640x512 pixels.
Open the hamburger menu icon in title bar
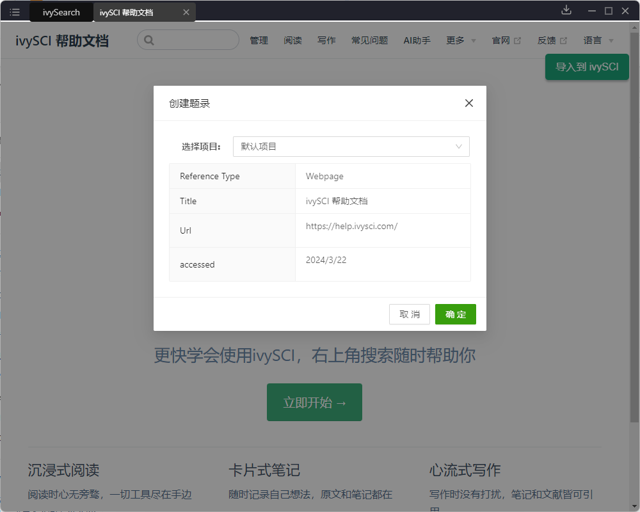tap(15, 12)
